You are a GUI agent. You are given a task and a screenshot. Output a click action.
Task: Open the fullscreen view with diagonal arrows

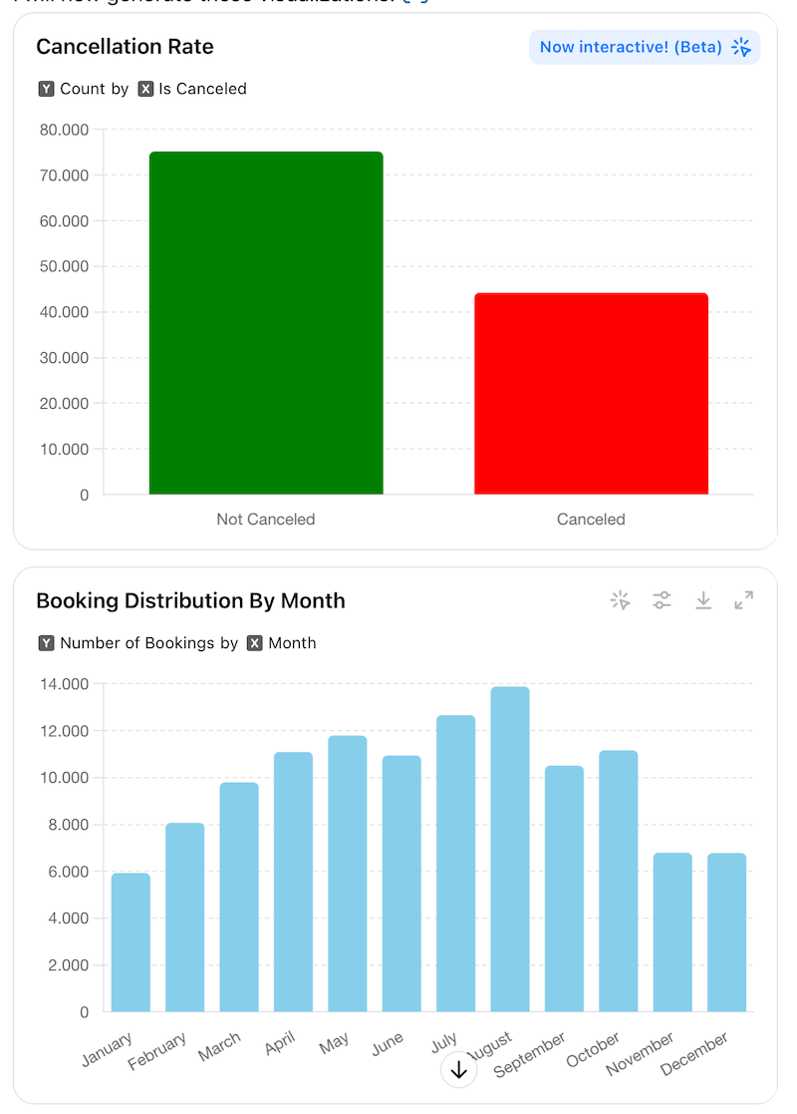743,600
